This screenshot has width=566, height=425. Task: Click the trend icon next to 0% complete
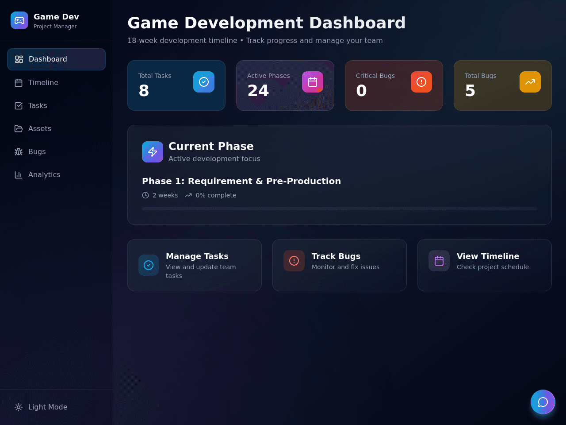pyautogui.click(x=188, y=195)
